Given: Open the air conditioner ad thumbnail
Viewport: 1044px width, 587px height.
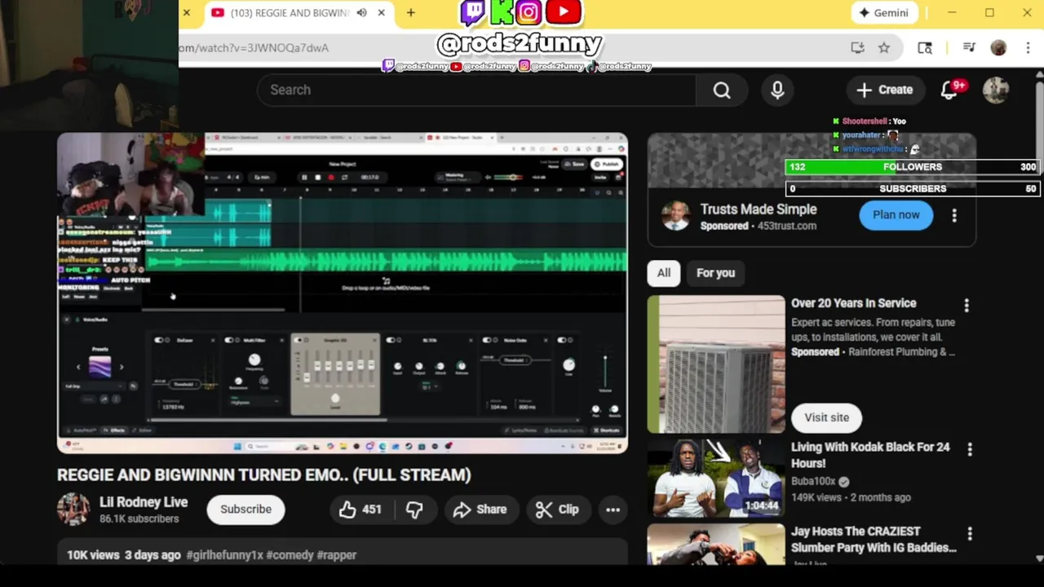Looking at the screenshot, I should [716, 364].
